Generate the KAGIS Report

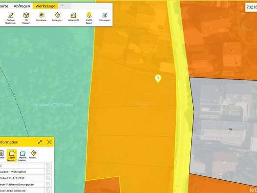[x=89, y=18]
